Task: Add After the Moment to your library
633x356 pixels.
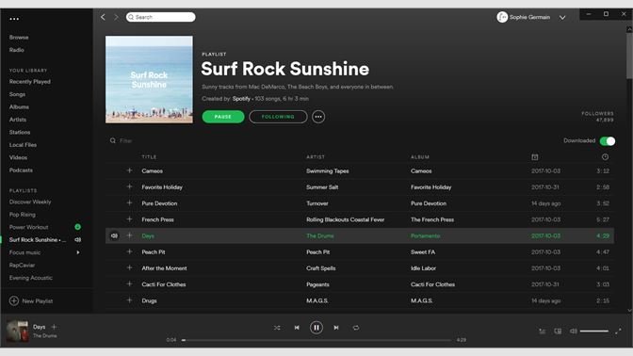Action: (129, 267)
